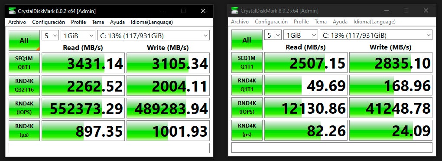442x161 pixels.
Task: Open Ayuda menu in left window
Action: 117,22
